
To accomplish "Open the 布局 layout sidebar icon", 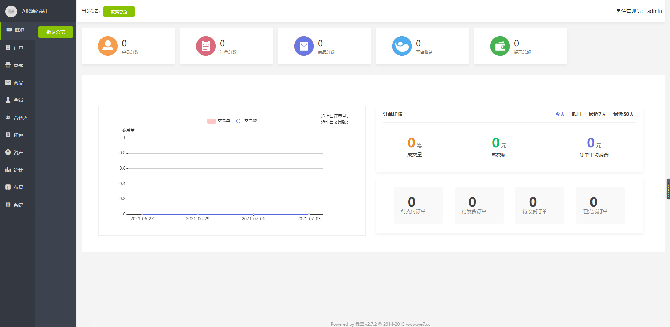I will pyautogui.click(x=8, y=187).
